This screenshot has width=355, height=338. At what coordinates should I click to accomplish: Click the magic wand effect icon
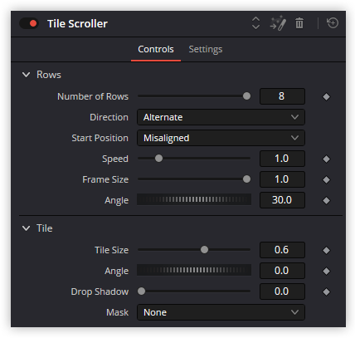pos(278,23)
